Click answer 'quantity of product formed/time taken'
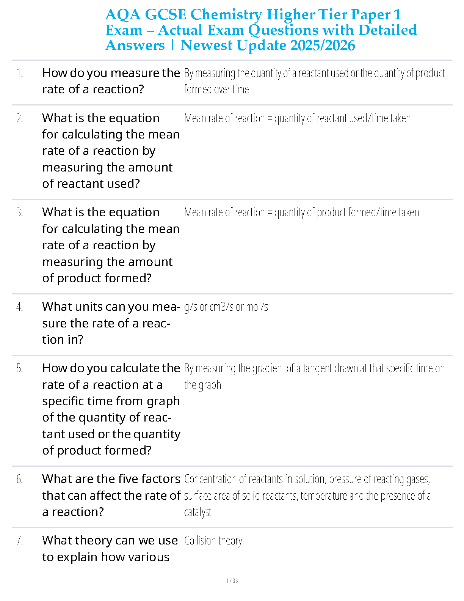This screenshot has width=464, height=601. point(346,212)
